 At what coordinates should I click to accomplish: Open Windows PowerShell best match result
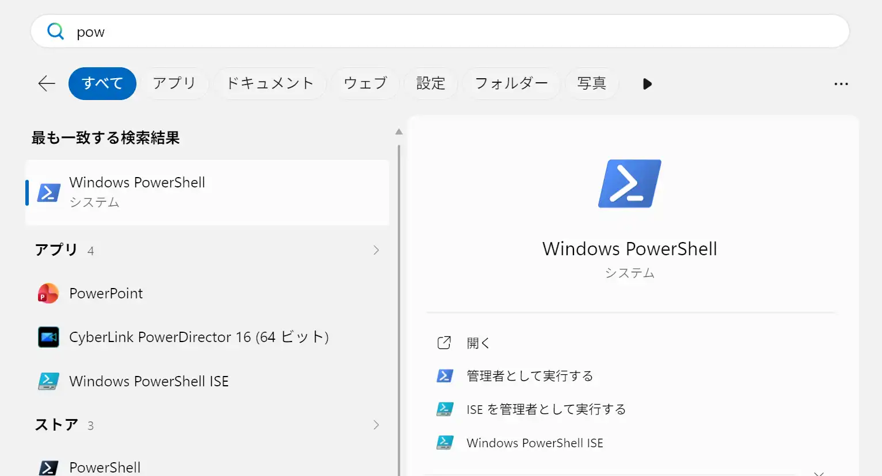coord(207,193)
